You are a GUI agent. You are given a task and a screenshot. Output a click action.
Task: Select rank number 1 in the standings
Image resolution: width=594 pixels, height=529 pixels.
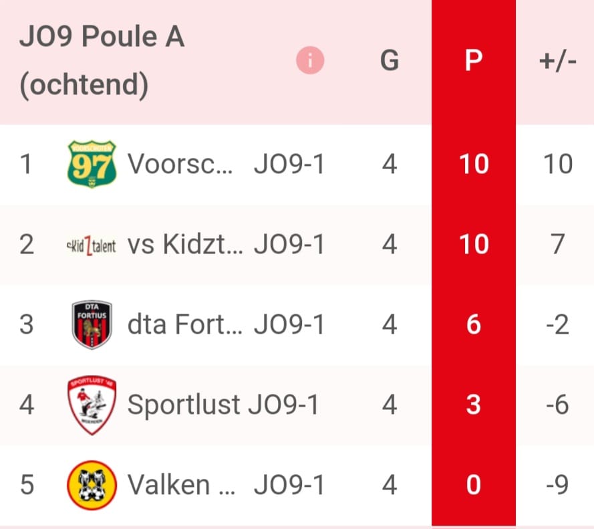tap(26, 165)
